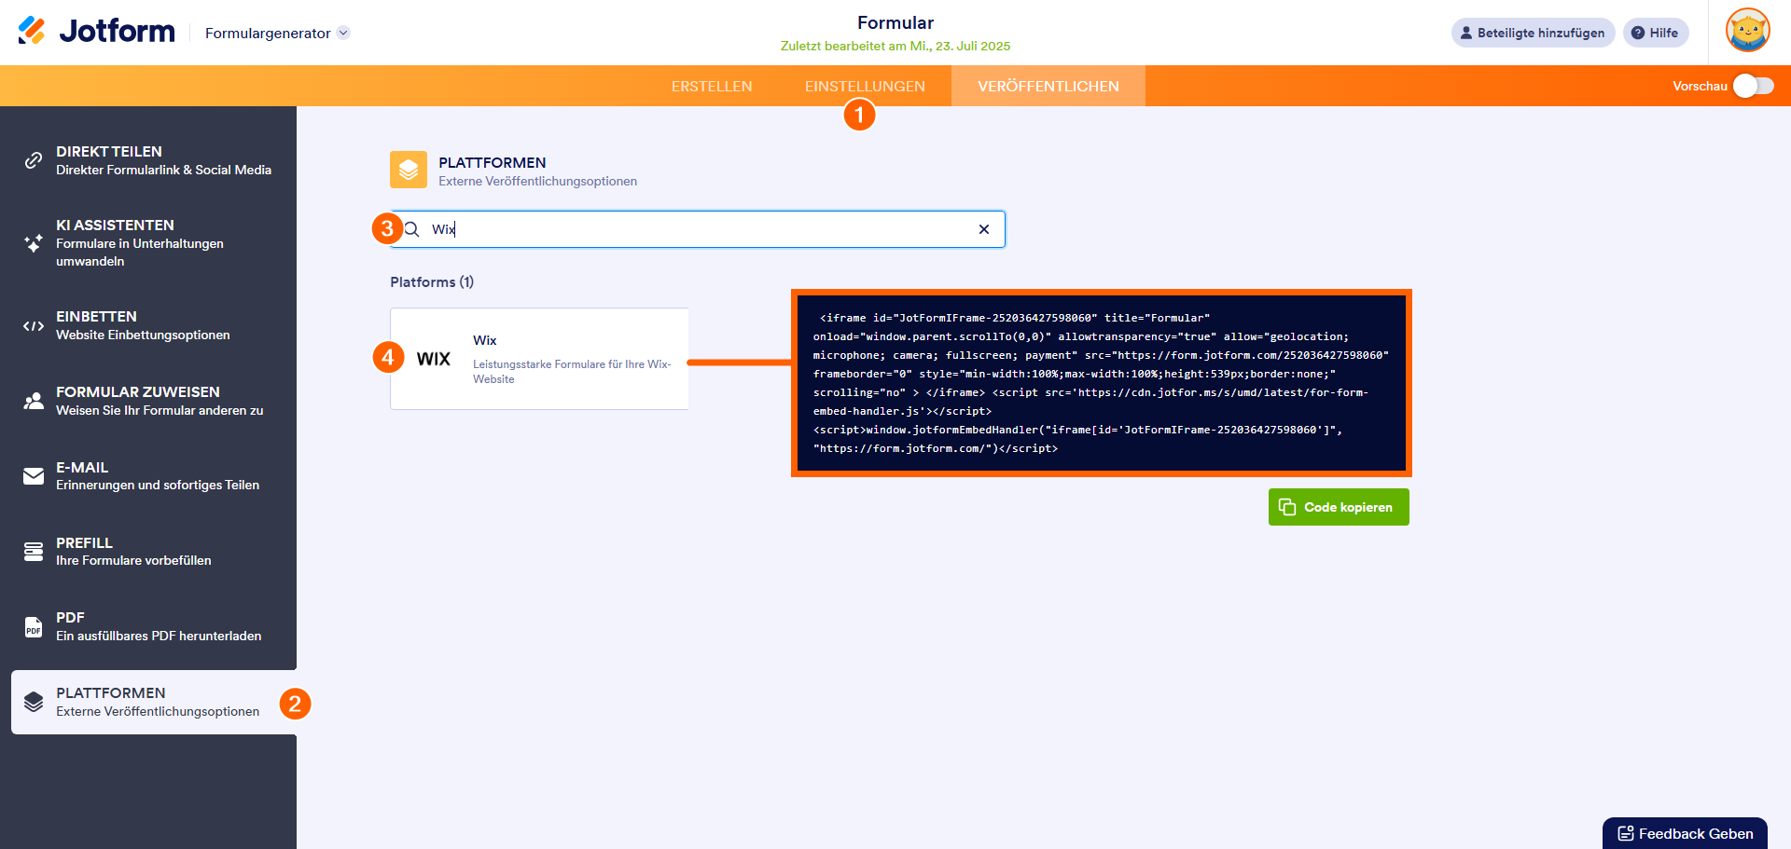Select EINBETTEN website embed options
Viewport: 1791px width, 849px height.
click(x=148, y=326)
